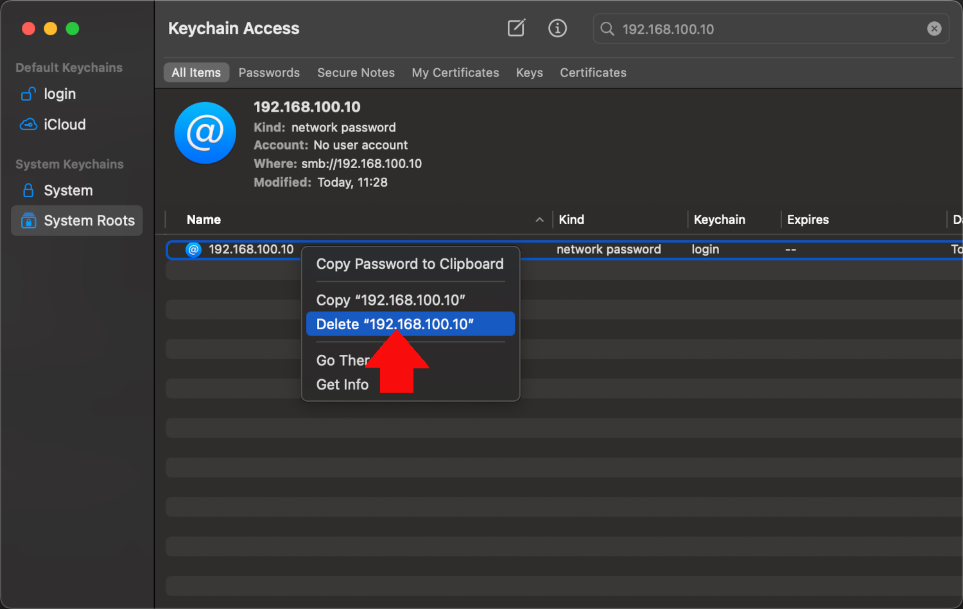Clear the search field with the x icon
Image resolution: width=963 pixels, height=609 pixels.
click(x=934, y=29)
